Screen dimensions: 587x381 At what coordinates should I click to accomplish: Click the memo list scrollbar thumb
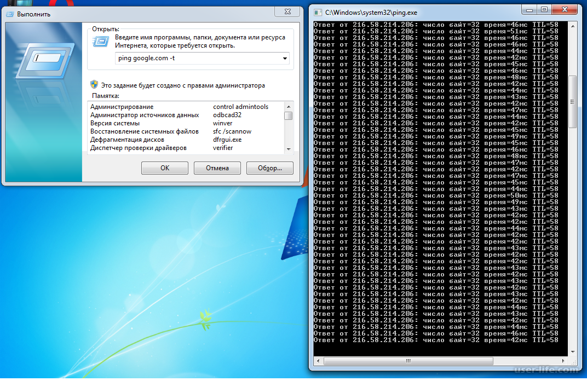point(288,116)
